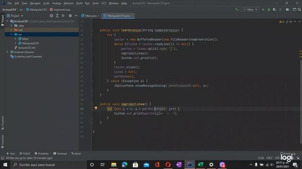The height and width of the screenshot is (169, 302).
Task: Expand the out folder
Action: pyautogui.click(x=11, y=30)
